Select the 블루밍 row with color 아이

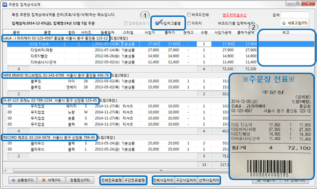[x=118, y=81]
